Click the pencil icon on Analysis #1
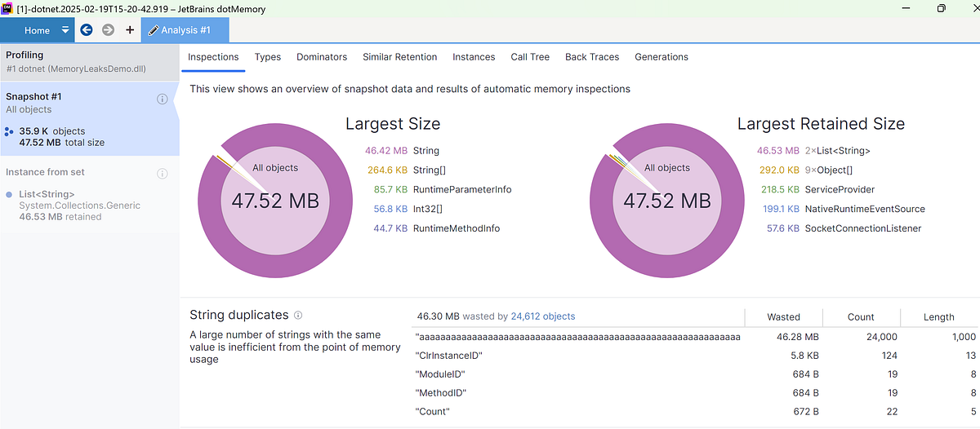The width and height of the screenshot is (980, 429). click(153, 31)
